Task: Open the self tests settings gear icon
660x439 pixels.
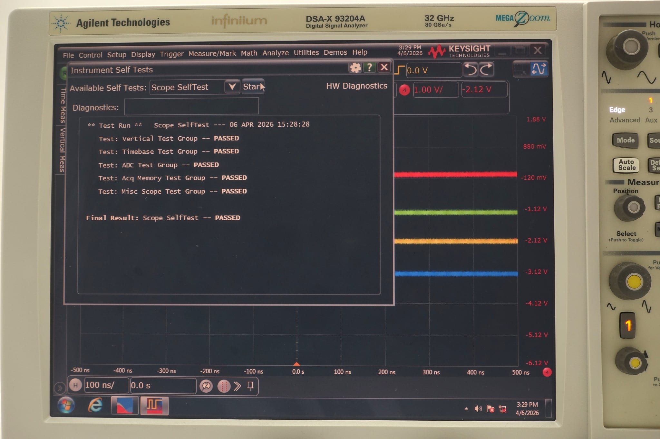Action: click(x=355, y=68)
